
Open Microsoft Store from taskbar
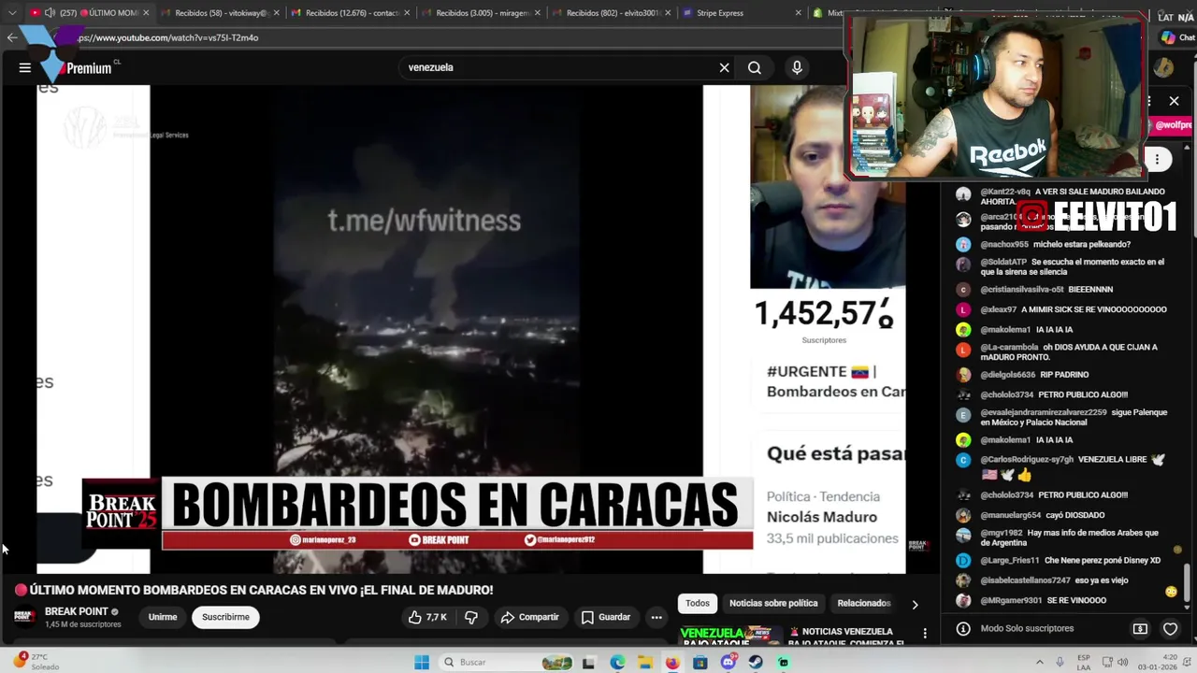click(x=699, y=662)
